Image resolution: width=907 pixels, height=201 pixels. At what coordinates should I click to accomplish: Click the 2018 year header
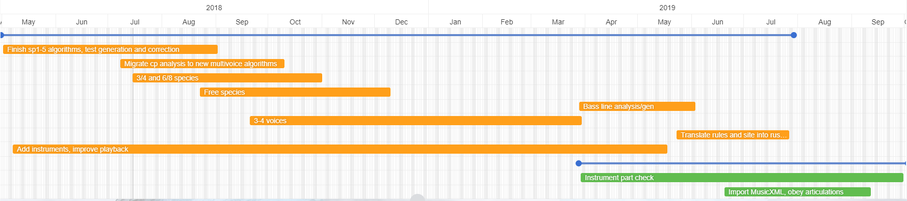point(214,8)
